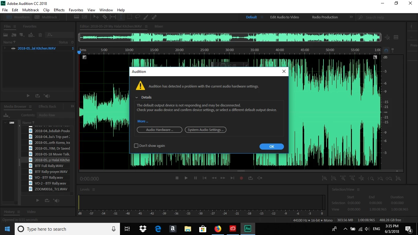Switch to the Waveform view
Image resolution: width=418 pixels, height=235 pixels.
[18, 17]
